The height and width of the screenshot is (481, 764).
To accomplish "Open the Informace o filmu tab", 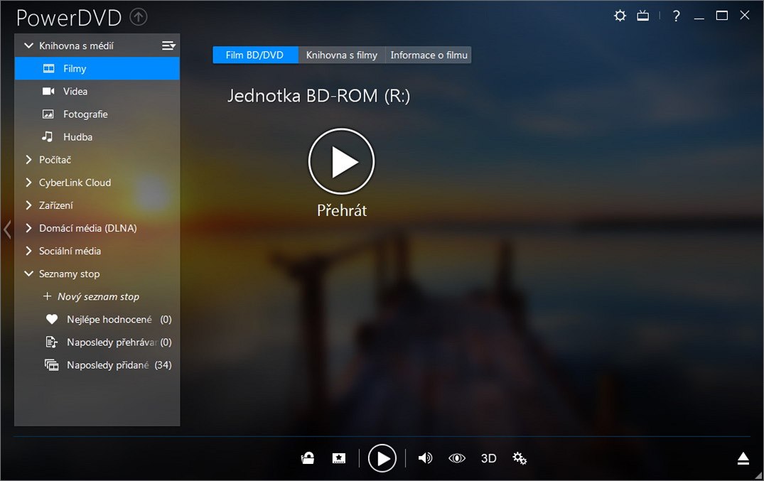I will click(429, 55).
